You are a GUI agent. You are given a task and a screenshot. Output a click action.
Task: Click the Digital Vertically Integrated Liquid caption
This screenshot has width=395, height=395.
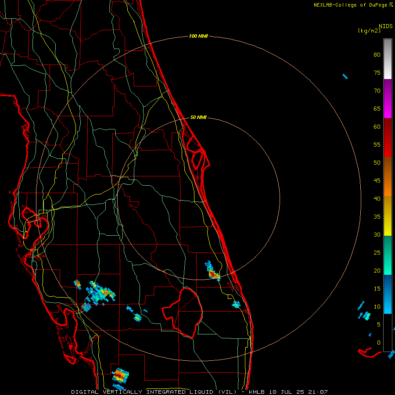tap(199, 392)
